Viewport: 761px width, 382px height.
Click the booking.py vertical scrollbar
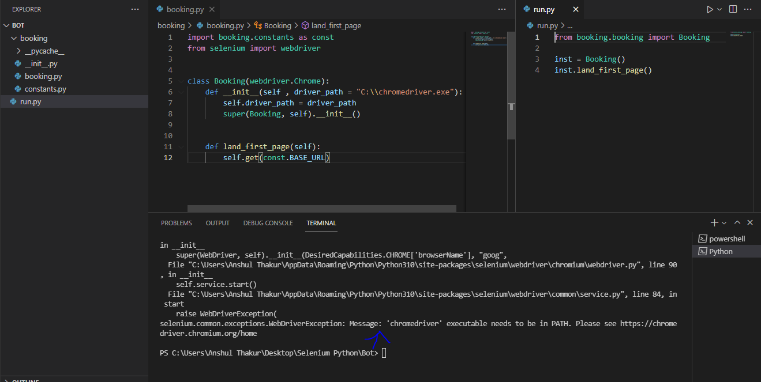511,85
